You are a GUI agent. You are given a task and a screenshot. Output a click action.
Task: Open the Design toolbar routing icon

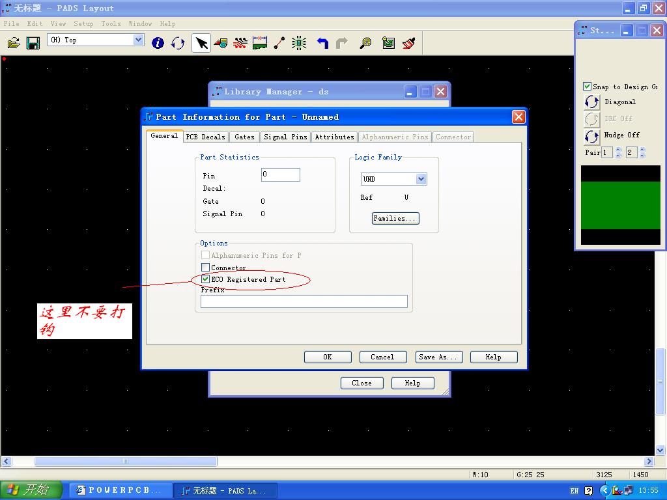[240, 42]
